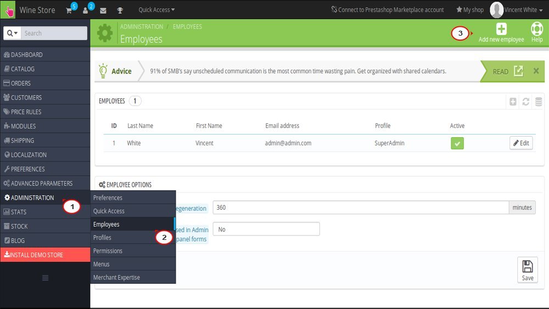
Task: Choose Permissions in Administration submenu
Action: coord(133,251)
